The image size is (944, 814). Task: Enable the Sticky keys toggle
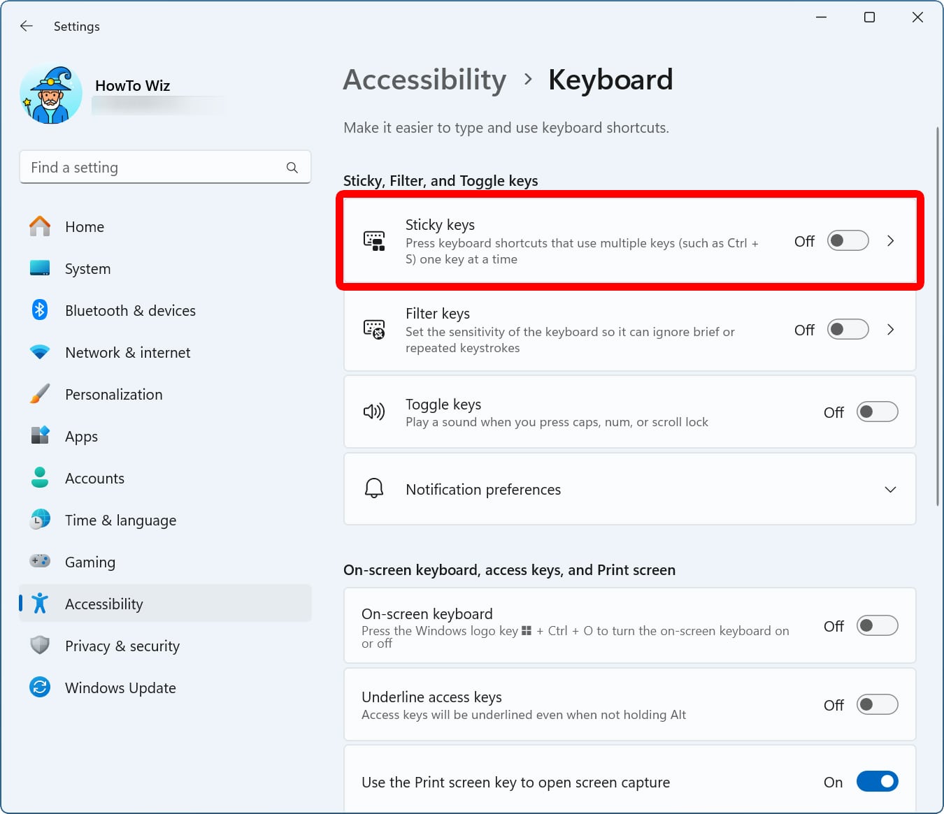848,240
